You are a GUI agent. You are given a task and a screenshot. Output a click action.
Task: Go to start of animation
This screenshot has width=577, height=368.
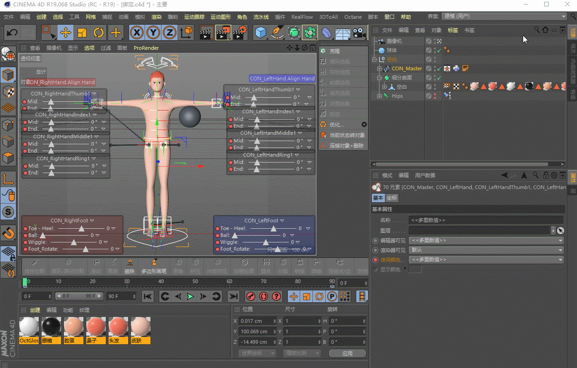click(148, 296)
